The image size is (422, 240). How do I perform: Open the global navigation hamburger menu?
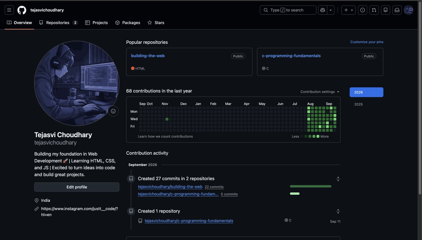[x=9, y=10]
